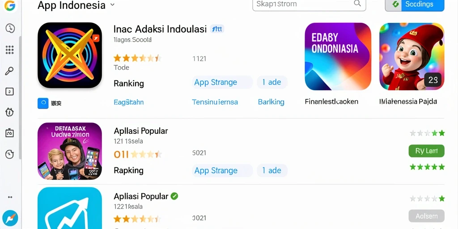Open the blue compass icon at bottom
Screen dimensions: 458x229
tap(10, 218)
